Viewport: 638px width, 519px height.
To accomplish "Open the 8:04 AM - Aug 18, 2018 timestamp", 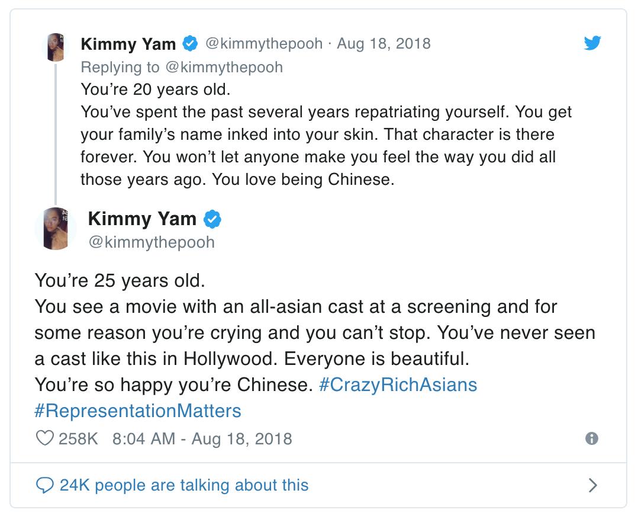I will pyautogui.click(x=201, y=438).
